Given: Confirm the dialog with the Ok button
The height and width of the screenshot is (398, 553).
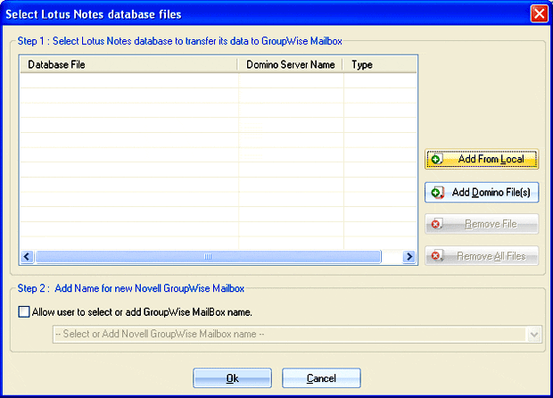Looking at the screenshot, I should click(x=233, y=378).
